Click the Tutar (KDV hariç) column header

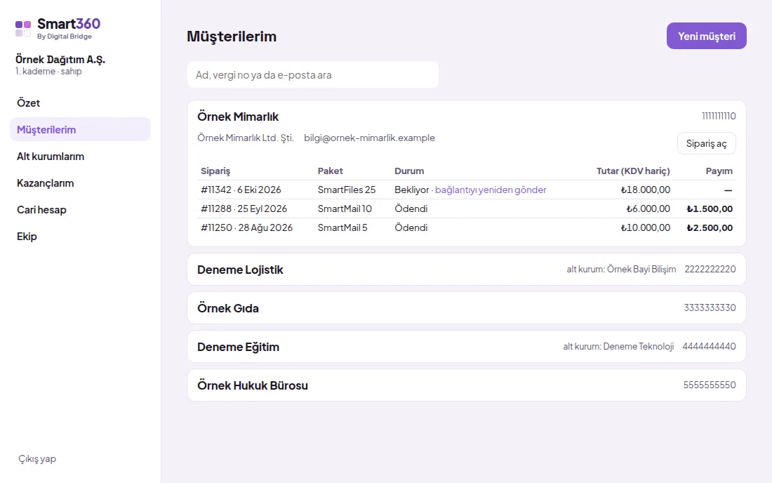[633, 171]
